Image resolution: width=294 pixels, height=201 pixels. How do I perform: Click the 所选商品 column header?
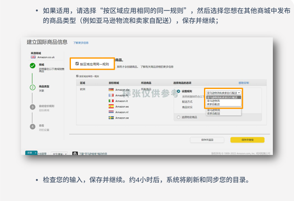tap(146, 83)
